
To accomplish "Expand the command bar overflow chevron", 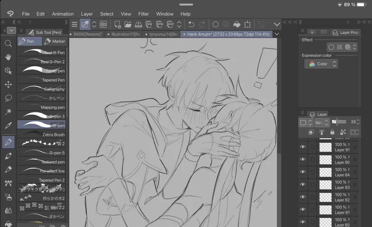I will [277, 24].
